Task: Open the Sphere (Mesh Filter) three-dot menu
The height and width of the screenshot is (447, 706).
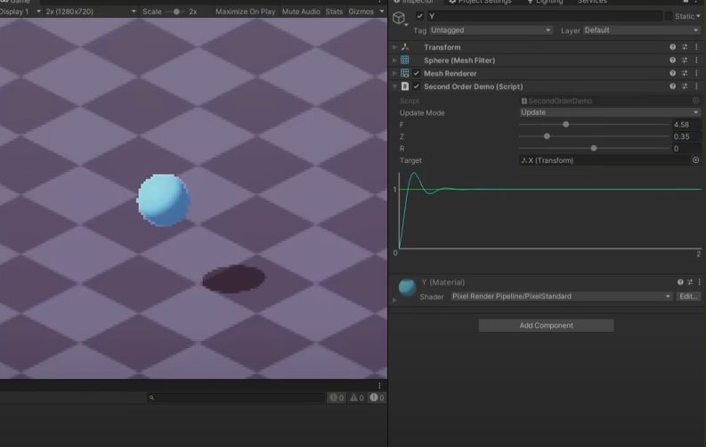Action: (x=696, y=60)
